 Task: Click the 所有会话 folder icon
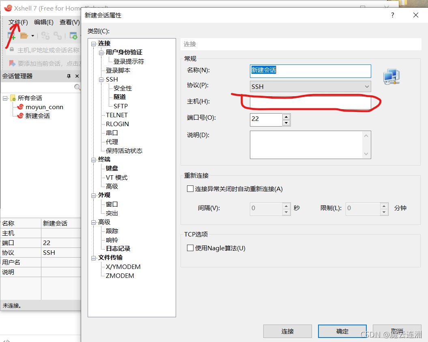click(12, 98)
